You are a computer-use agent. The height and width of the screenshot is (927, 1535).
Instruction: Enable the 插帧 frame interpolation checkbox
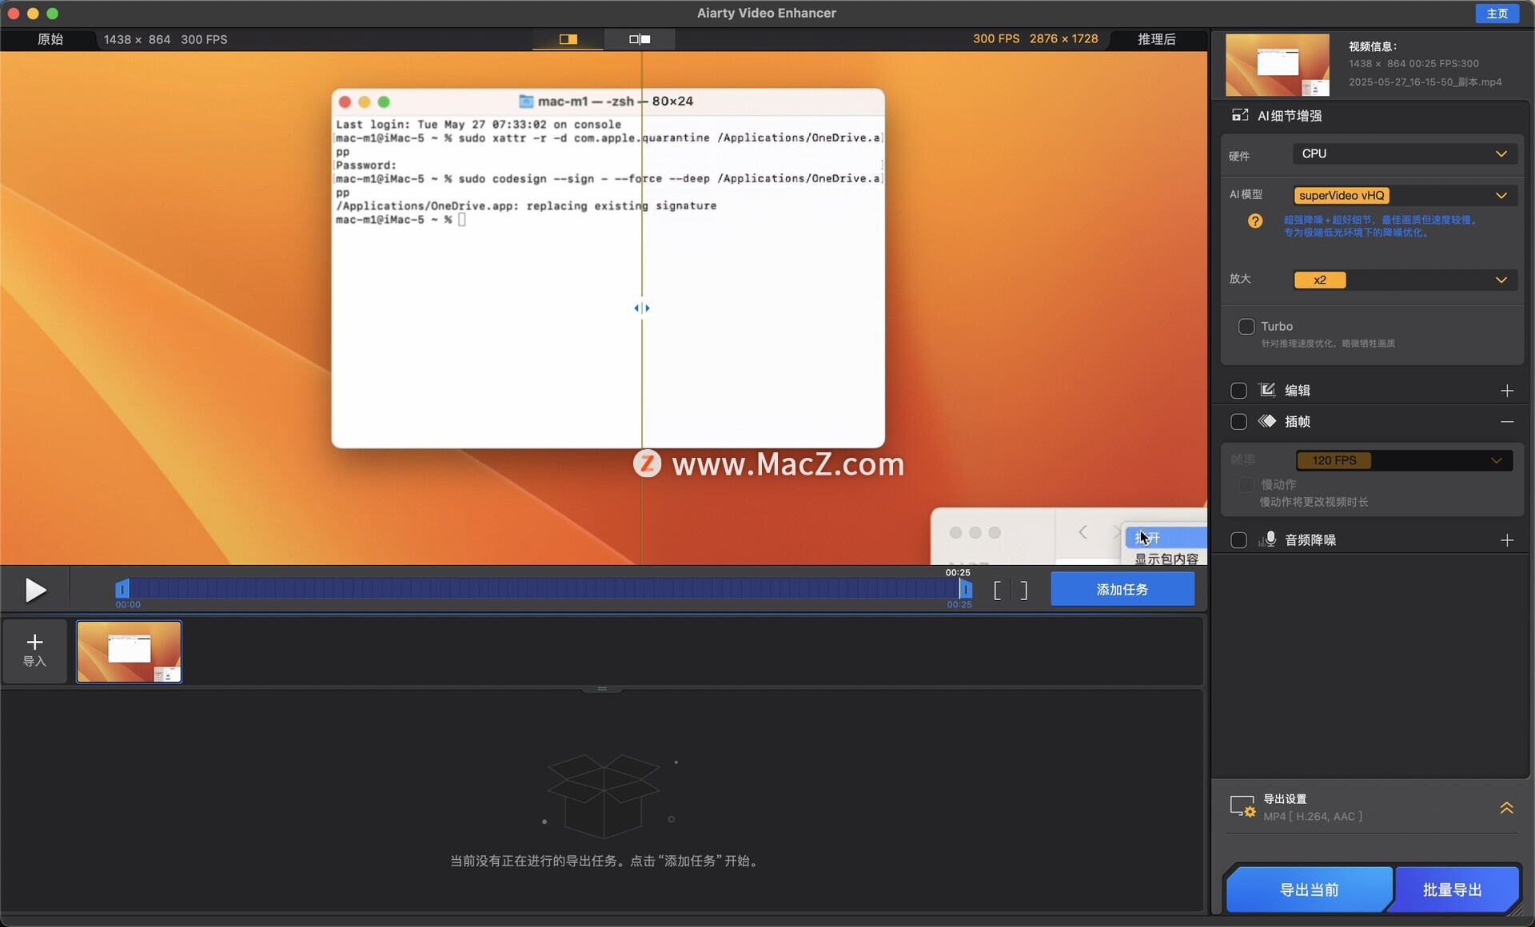[x=1238, y=422]
